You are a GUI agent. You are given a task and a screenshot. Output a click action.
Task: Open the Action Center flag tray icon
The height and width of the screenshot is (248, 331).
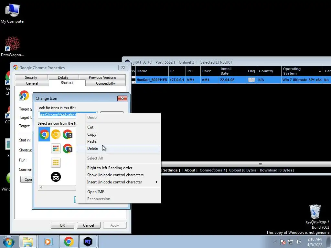point(283,242)
